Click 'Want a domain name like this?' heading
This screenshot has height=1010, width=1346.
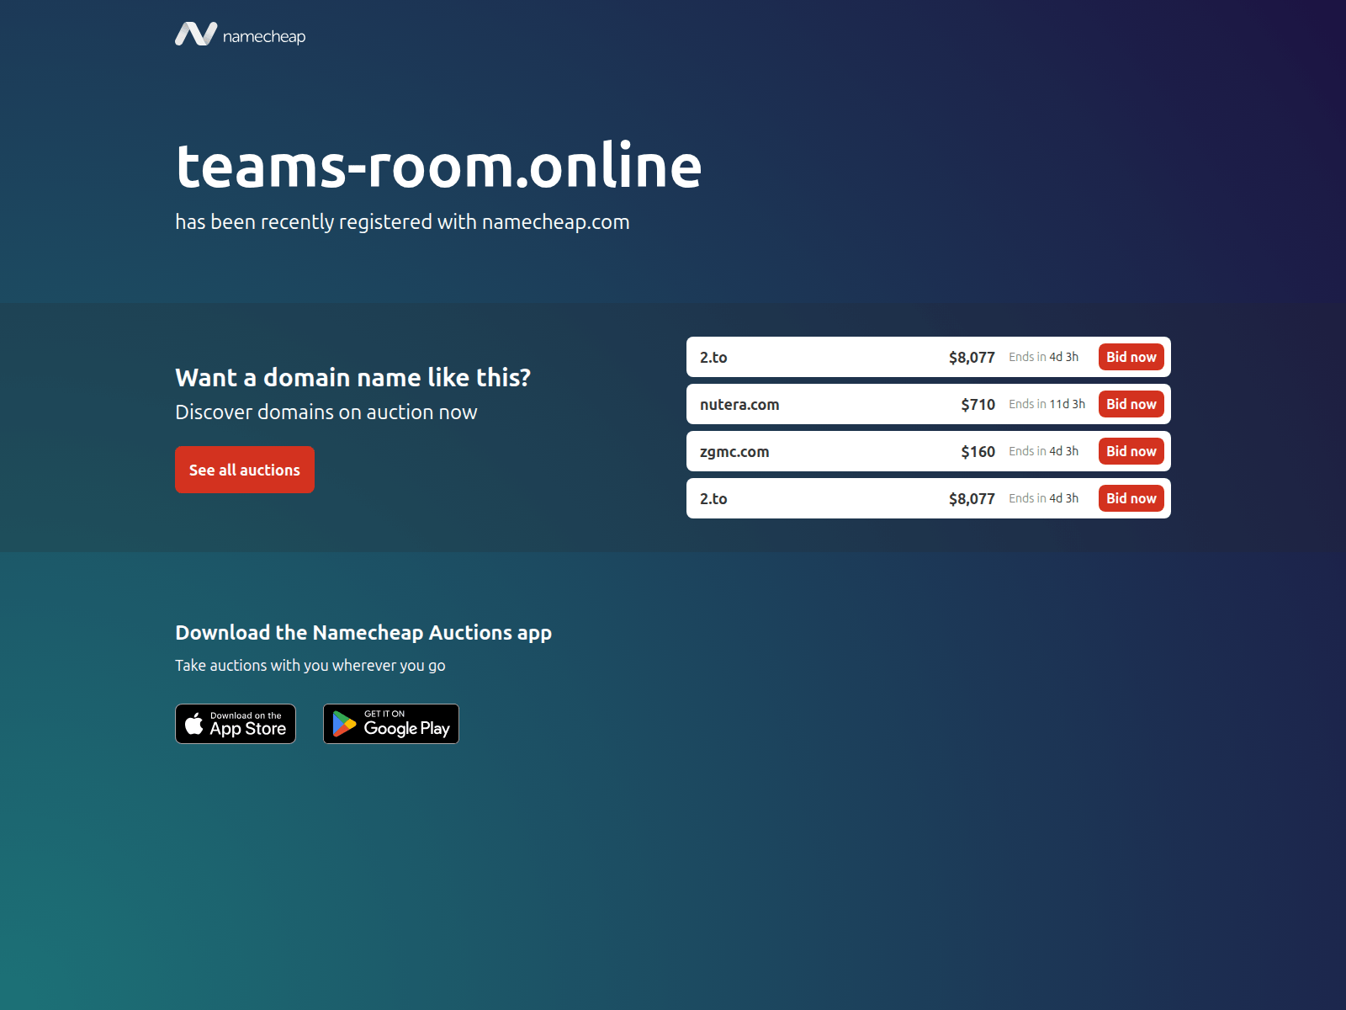[x=352, y=377]
